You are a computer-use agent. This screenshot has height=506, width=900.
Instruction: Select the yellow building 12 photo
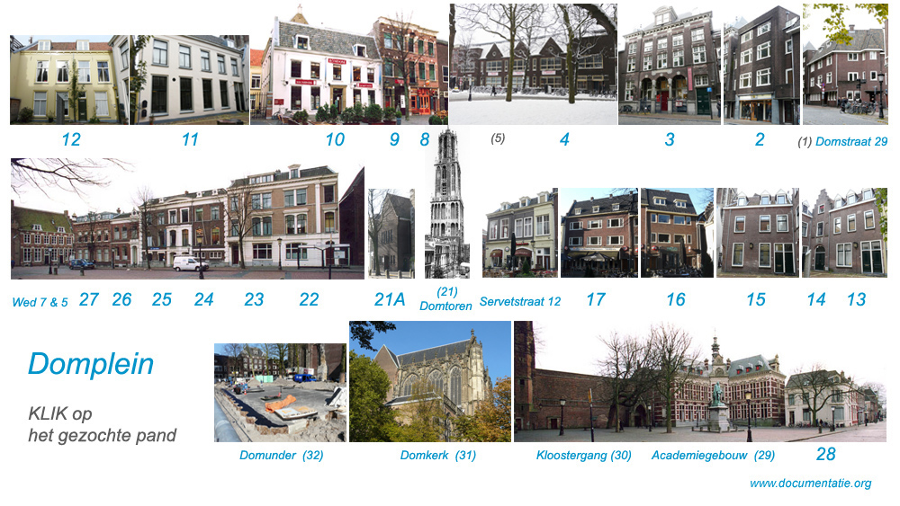pyautogui.click(x=68, y=79)
